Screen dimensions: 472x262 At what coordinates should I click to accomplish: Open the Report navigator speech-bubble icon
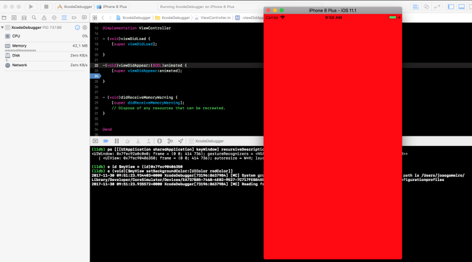pyautogui.click(x=84, y=18)
